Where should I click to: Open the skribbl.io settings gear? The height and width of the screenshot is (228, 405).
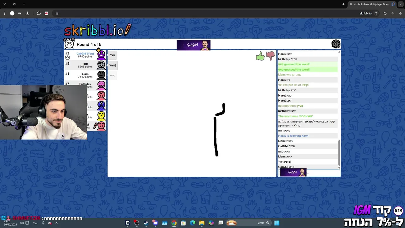336,44
